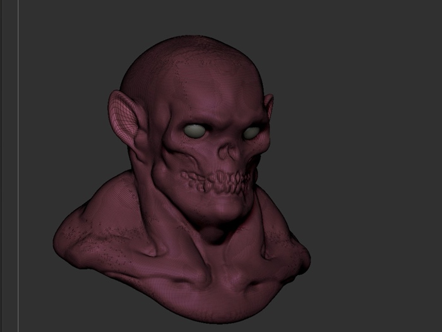Click the skull's nose cavity
The width and height of the screenshot is (442, 332).
click(232, 152)
